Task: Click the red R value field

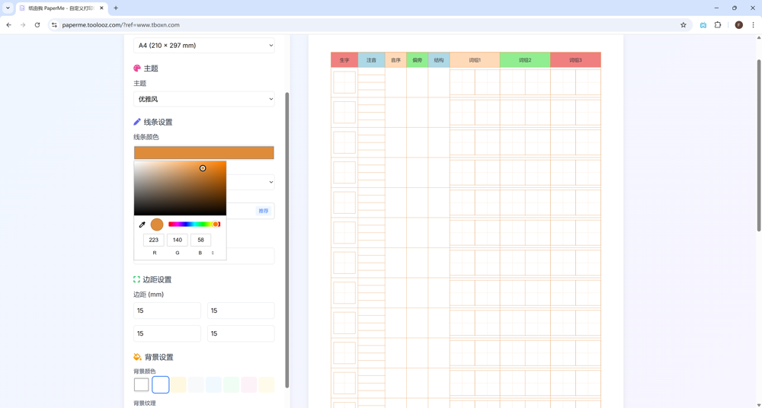Action: pos(154,240)
